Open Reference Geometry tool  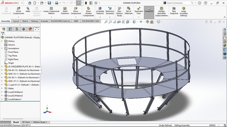point(110,11)
